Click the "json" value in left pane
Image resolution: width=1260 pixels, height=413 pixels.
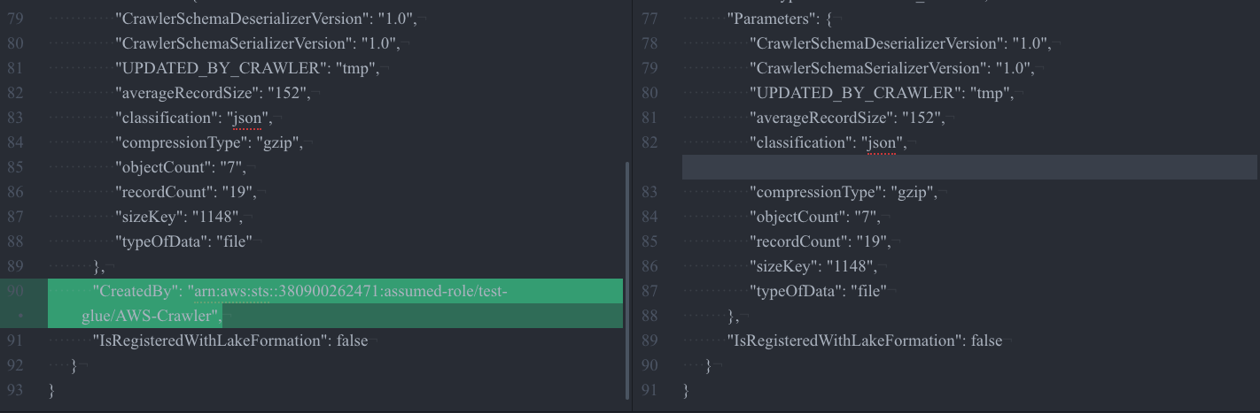249,118
